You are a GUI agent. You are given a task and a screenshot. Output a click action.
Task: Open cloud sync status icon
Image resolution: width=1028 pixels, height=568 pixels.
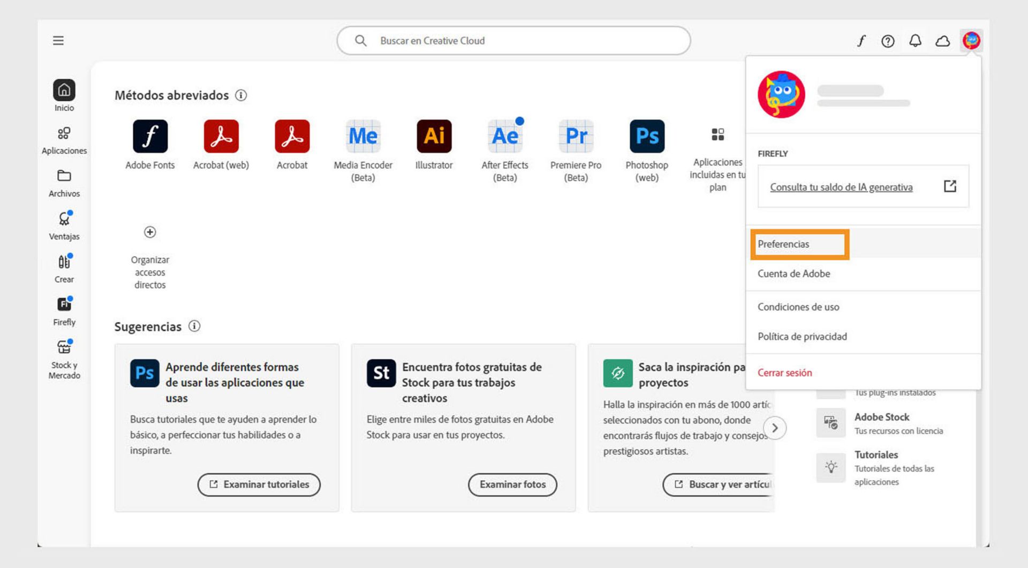point(942,41)
